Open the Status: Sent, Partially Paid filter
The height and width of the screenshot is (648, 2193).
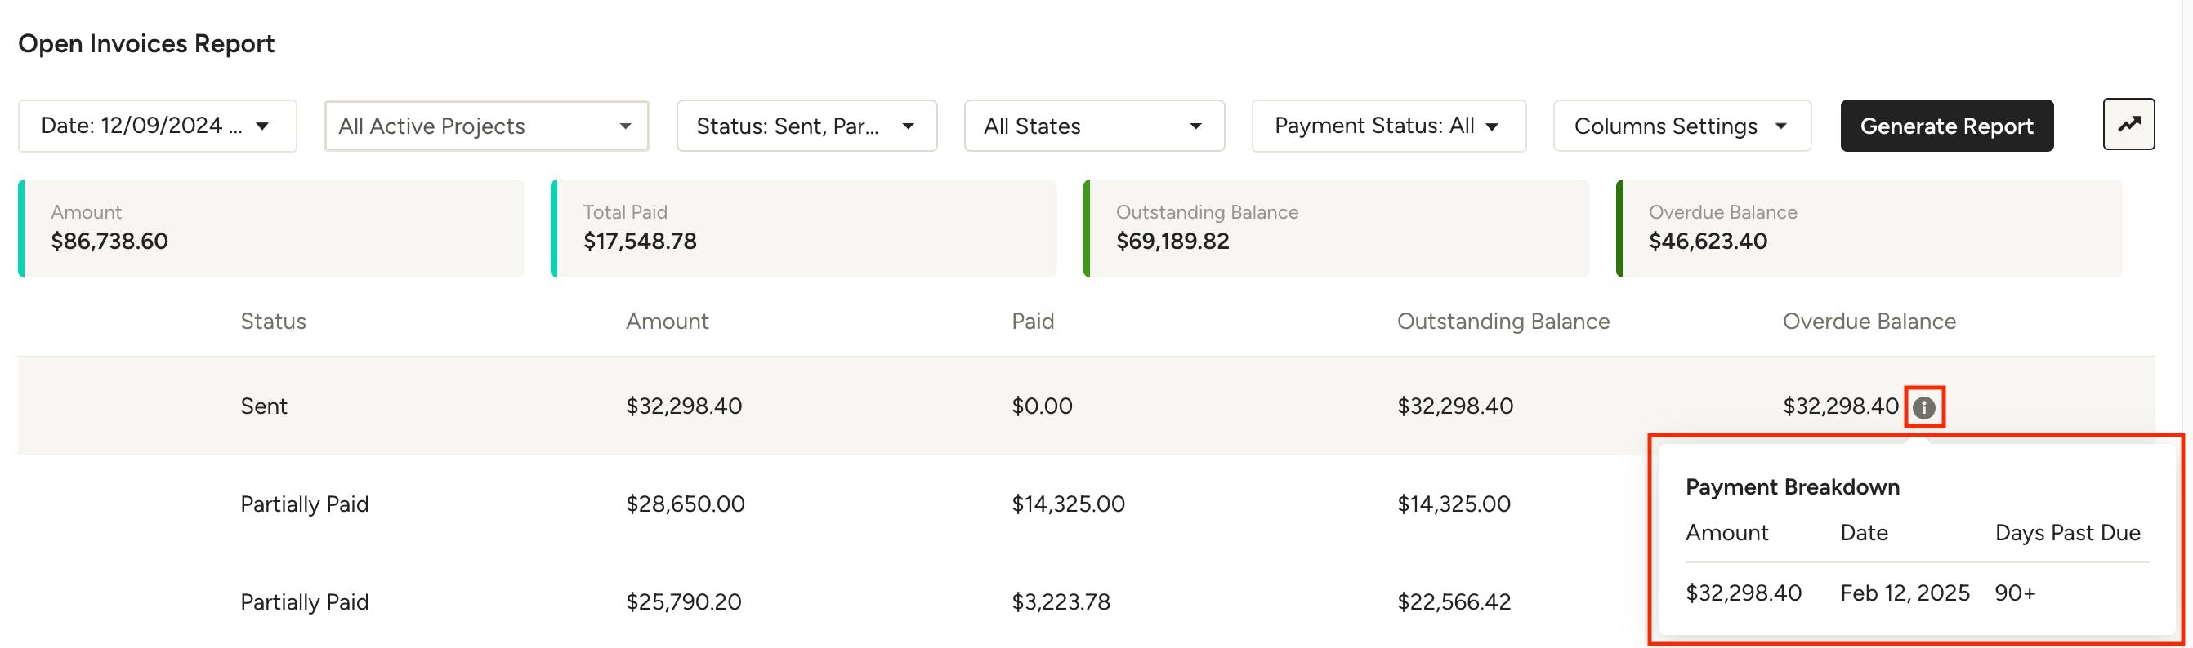(x=806, y=125)
